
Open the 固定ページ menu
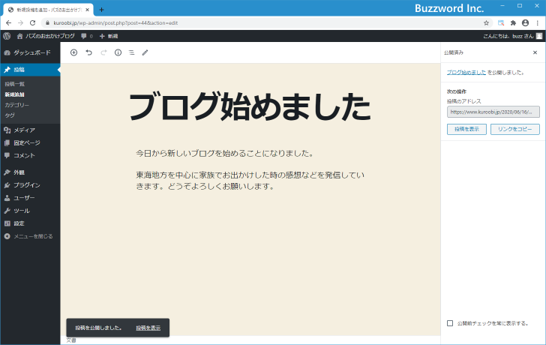[x=30, y=142]
